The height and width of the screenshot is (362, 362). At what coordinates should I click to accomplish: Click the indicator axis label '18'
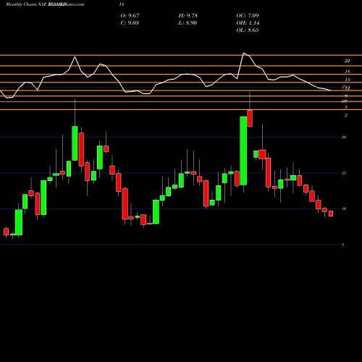tap(348, 72)
